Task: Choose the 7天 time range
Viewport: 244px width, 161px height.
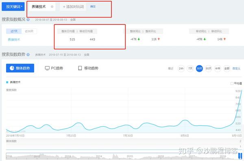Action: [190, 68]
